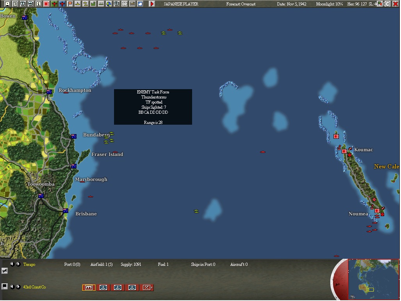
Task: Click the Australian flag at Bundaberg
Action: click(x=74, y=136)
